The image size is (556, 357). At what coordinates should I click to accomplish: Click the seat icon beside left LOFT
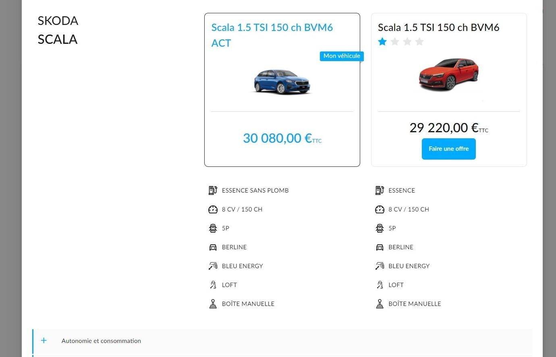coord(213,285)
